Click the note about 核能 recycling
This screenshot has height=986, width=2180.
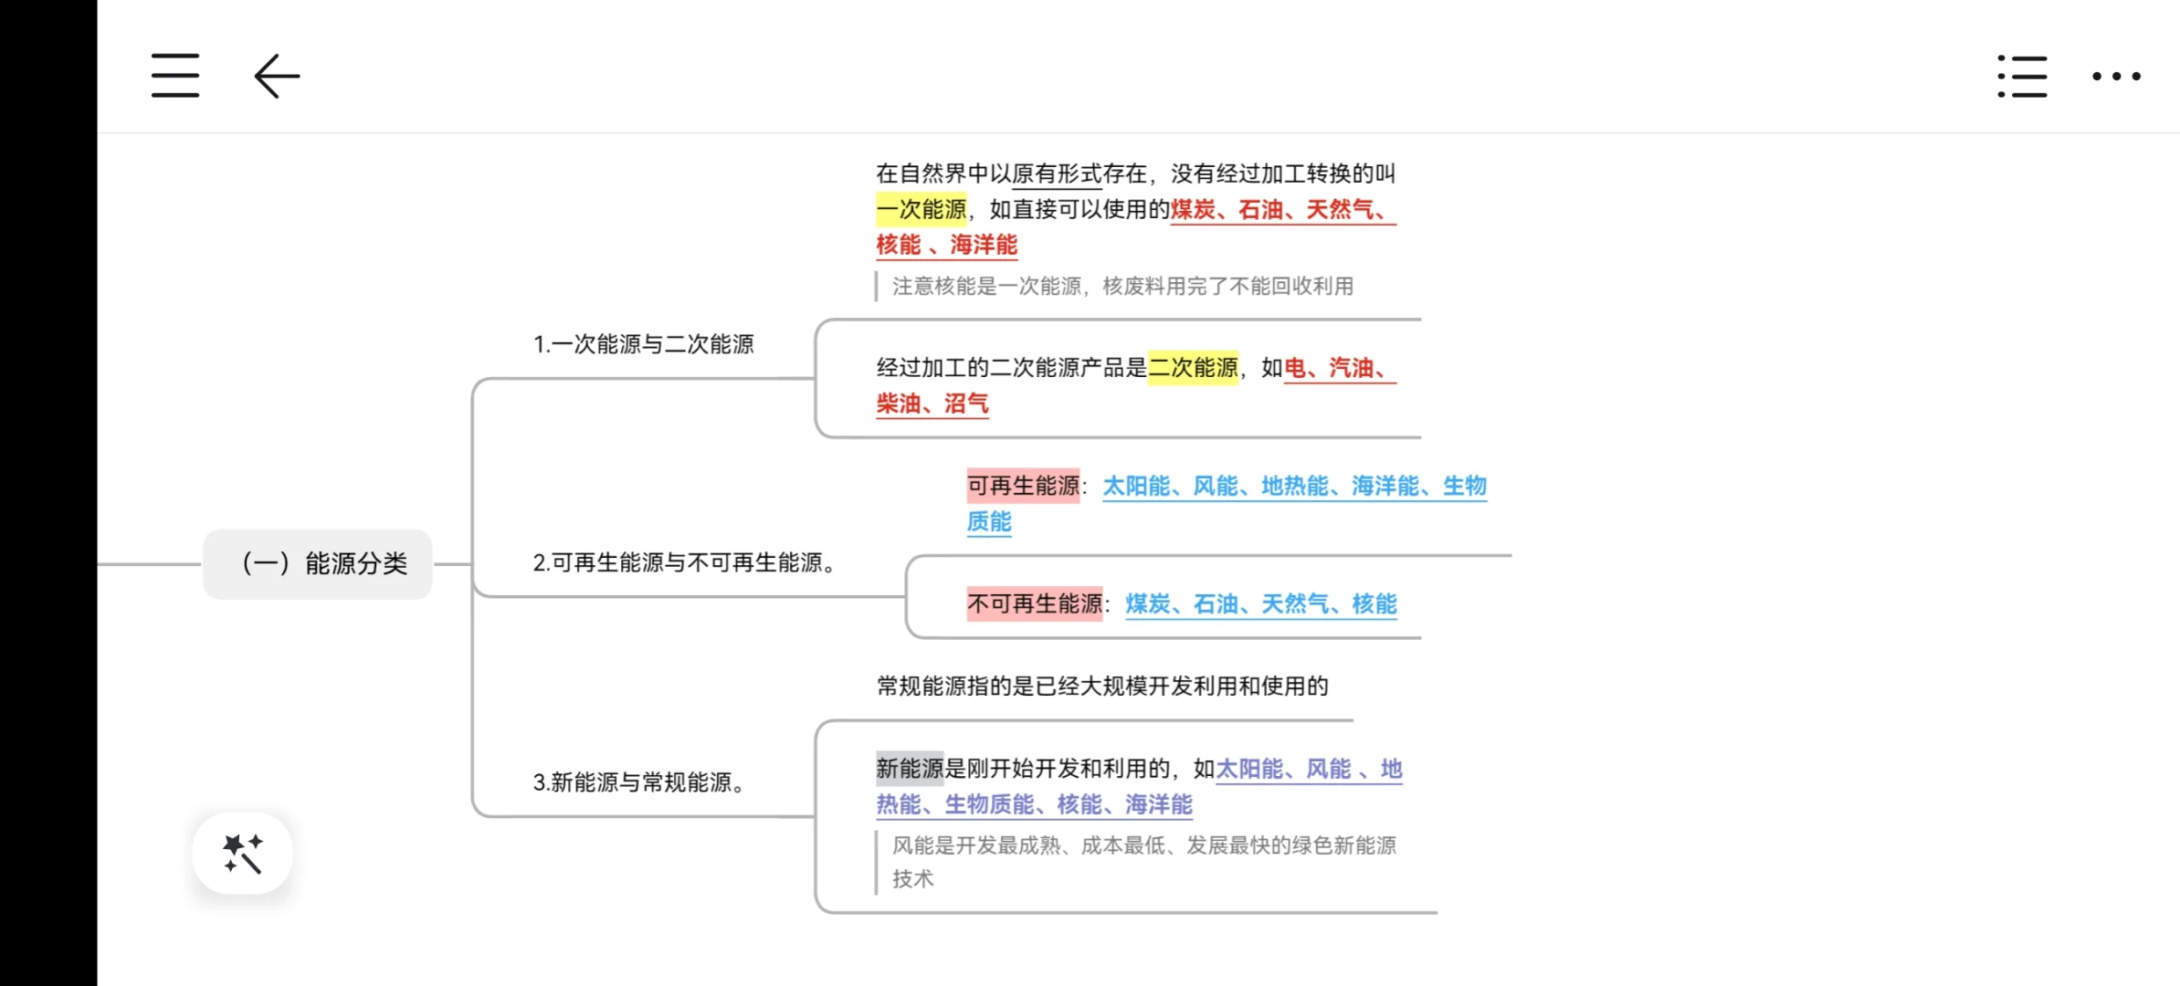coord(1123,286)
